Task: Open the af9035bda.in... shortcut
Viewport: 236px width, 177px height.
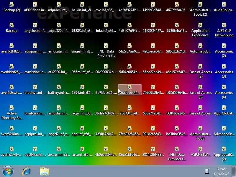Action: pos(35,7)
